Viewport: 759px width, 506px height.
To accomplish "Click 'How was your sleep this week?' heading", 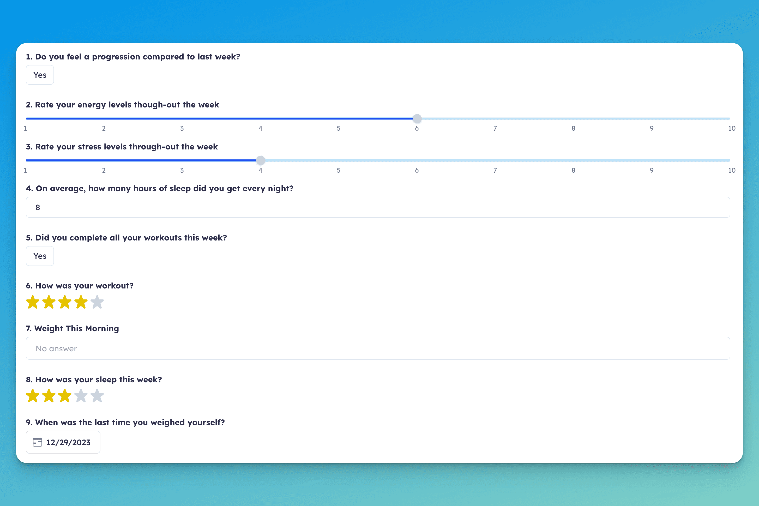I will (94, 379).
